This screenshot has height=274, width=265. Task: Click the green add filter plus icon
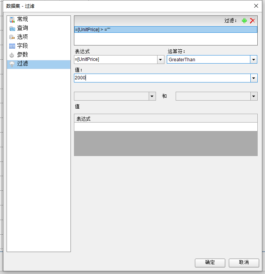pyautogui.click(x=244, y=21)
